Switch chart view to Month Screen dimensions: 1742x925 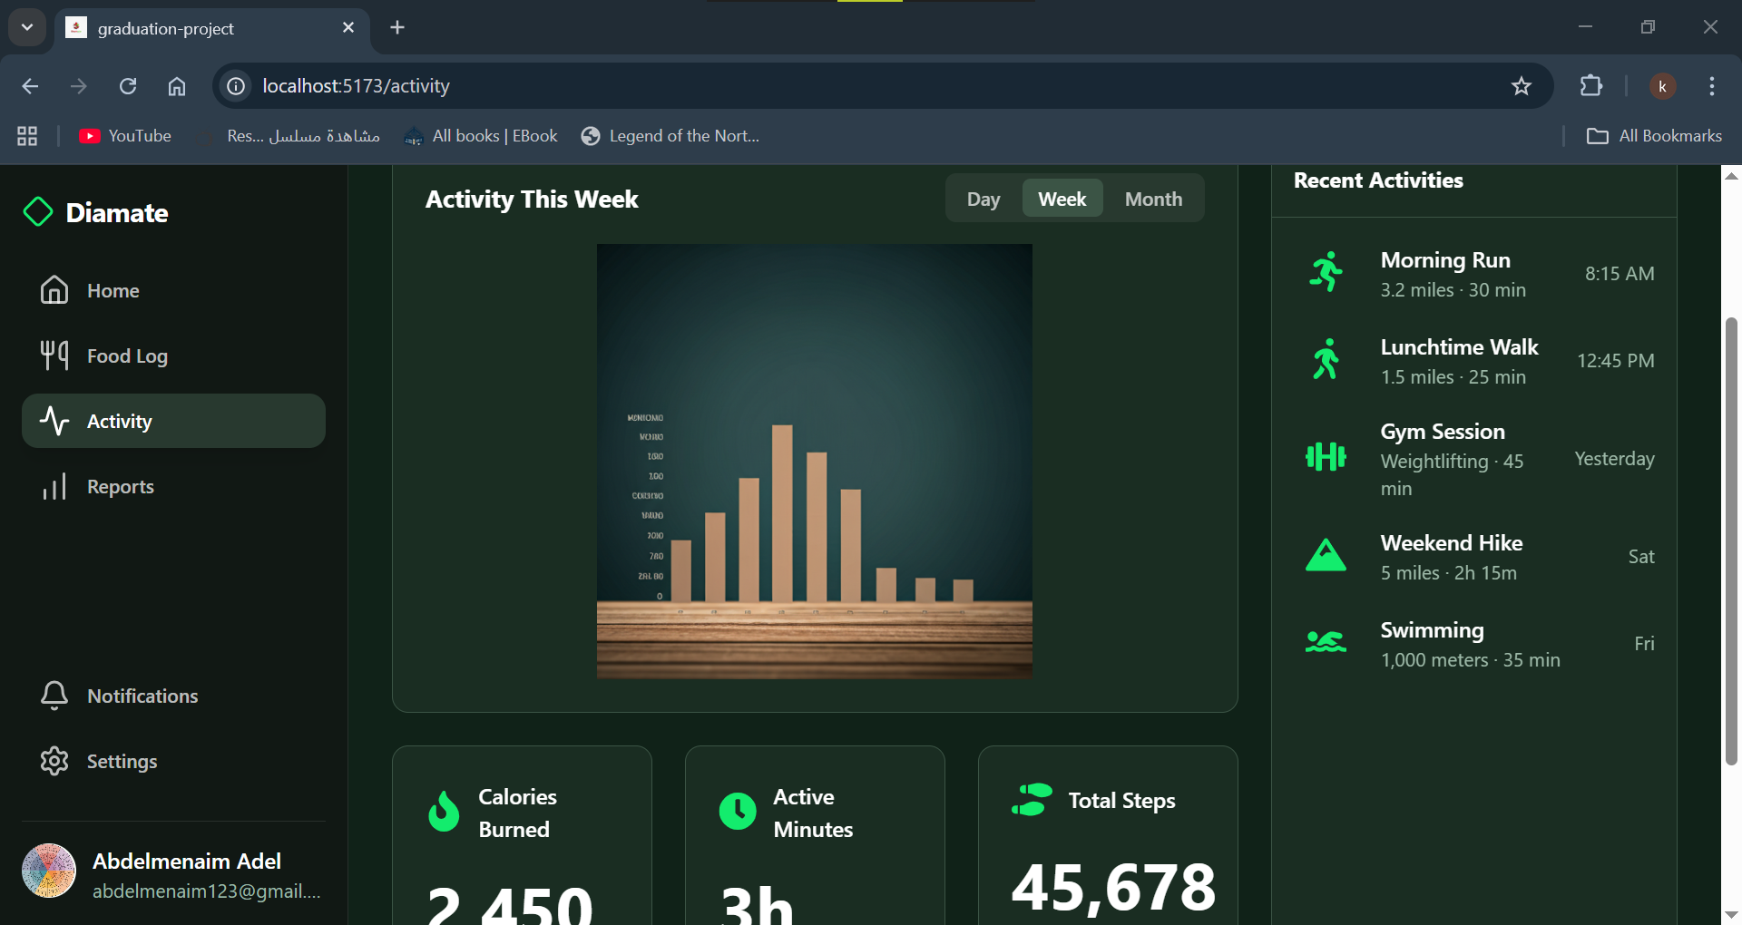coord(1153,199)
